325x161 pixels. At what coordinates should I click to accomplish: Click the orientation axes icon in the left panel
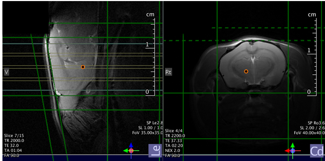point(131,149)
